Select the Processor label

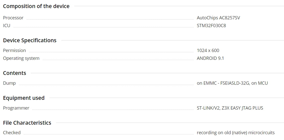13,18
